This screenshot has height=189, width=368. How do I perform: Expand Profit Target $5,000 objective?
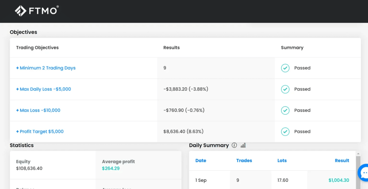(40, 132)
